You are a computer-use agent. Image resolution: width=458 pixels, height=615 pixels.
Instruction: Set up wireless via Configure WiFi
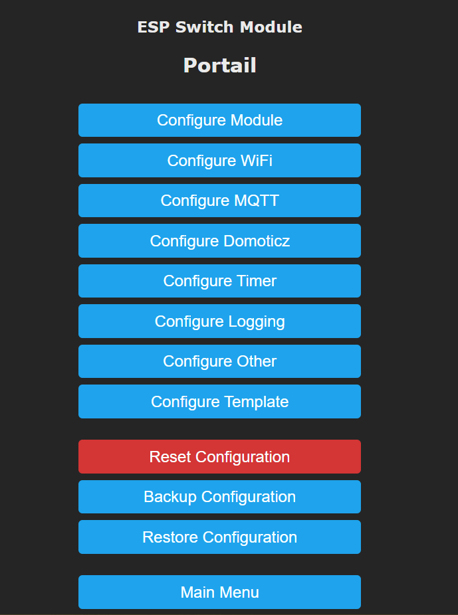(219, 161)
